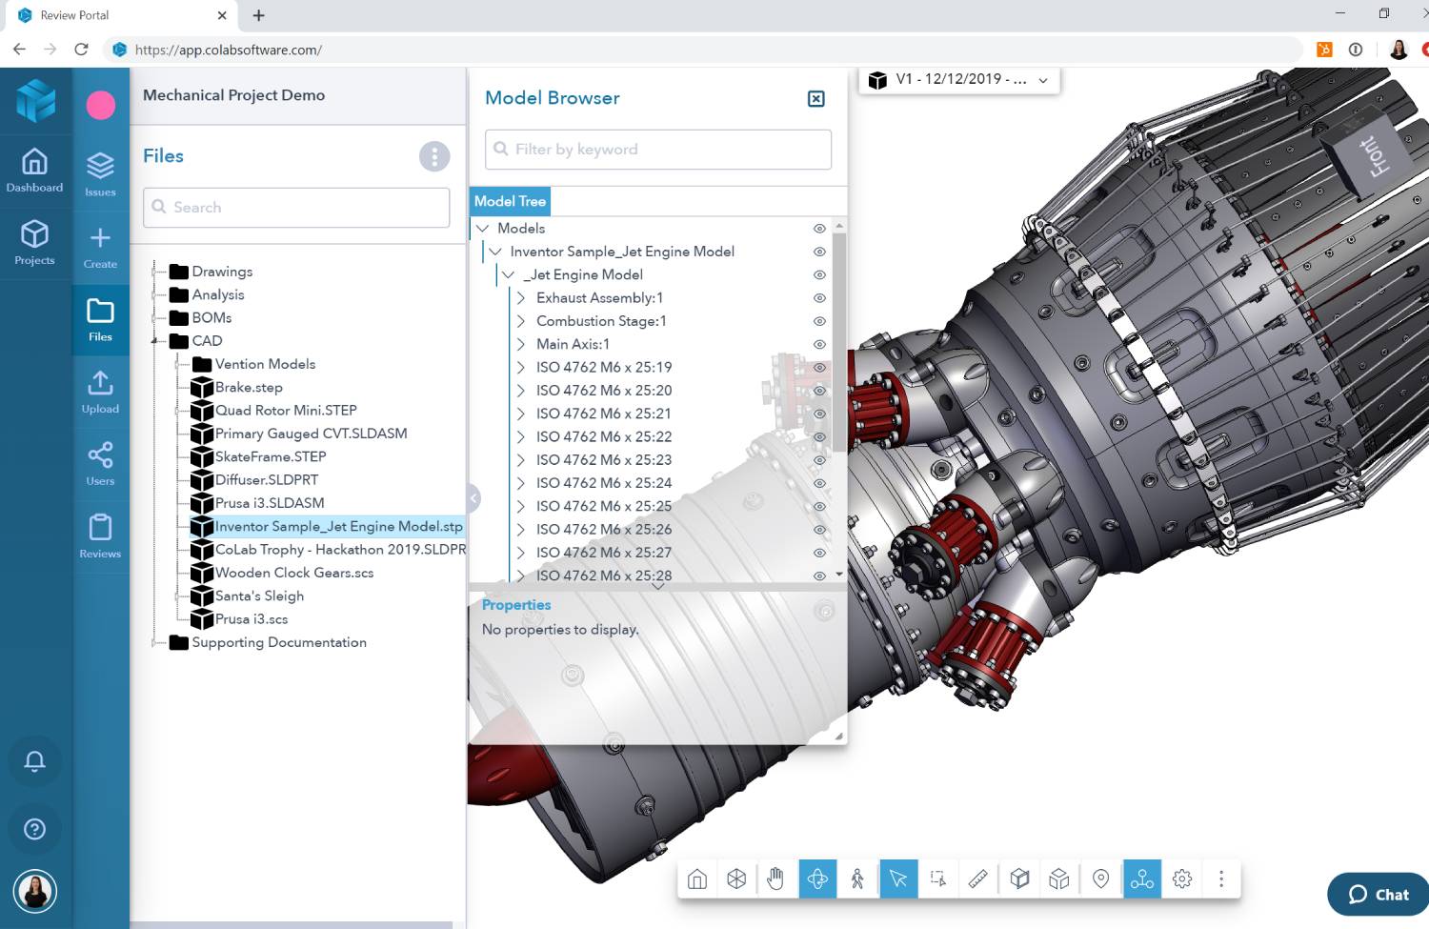Open Drawings folder
The height and width of the screenshot is (929, 1429).
click(222, 272)
